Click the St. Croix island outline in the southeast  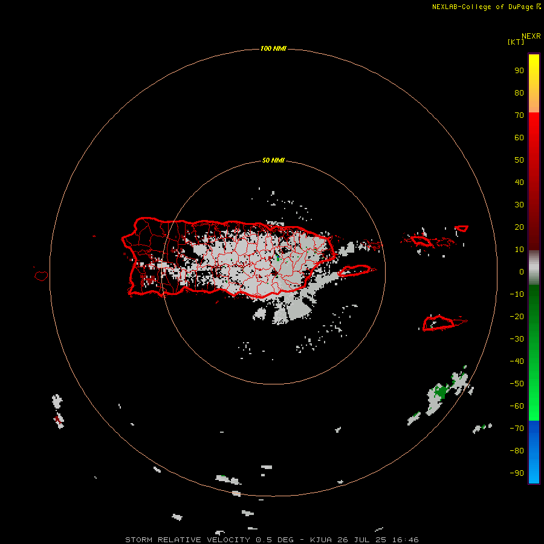(438, 323)
